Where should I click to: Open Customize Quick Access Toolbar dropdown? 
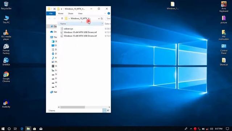[x=61, y=9]
